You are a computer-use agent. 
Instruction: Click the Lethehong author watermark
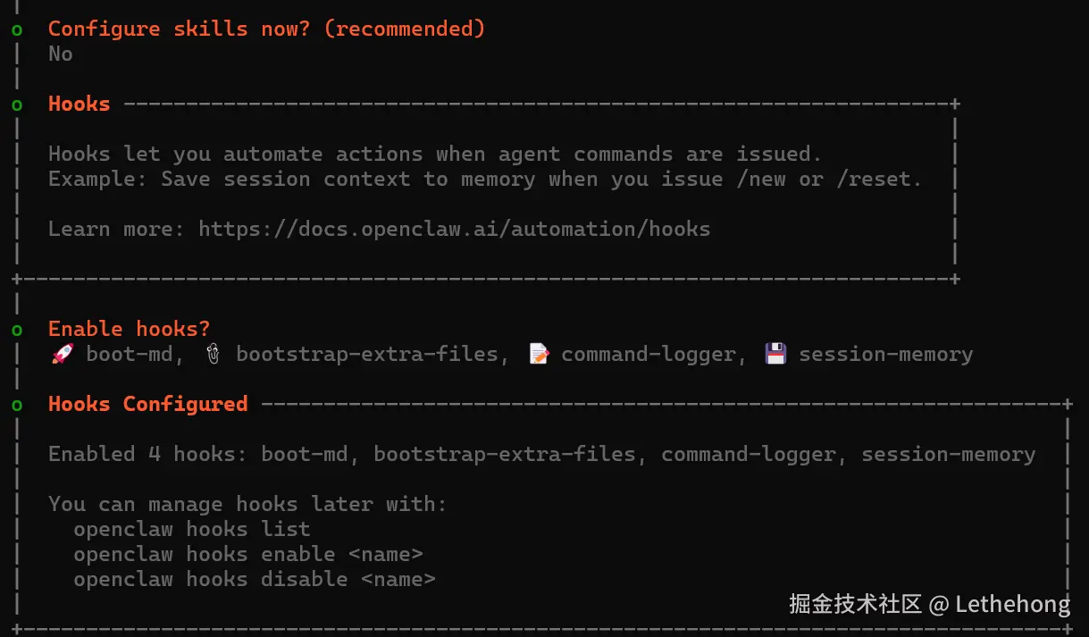[x=1012, y=604]
